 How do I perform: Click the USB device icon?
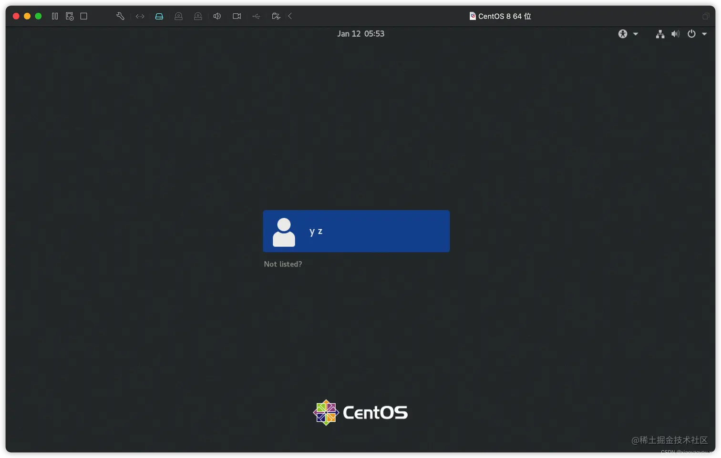coord(257,16)
